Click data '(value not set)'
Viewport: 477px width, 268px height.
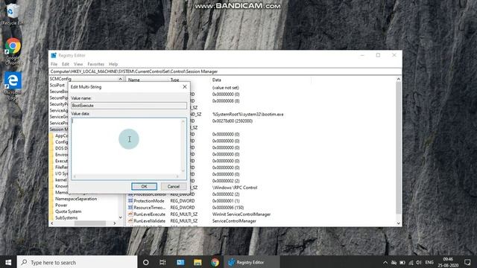click(x=225, y=88)
